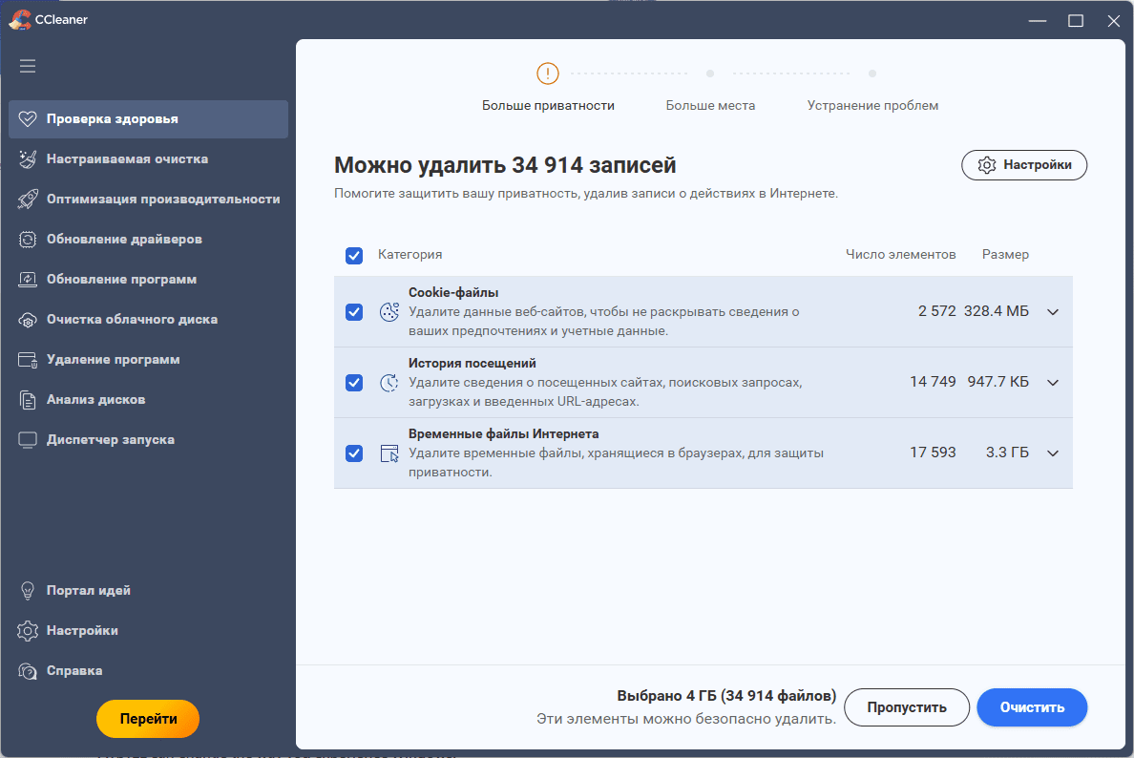Click the 328.4 МБ size value
Image resolution: width=1134 pixels, height=758 pixels.
pyautogui.click(x=997, y=311)
